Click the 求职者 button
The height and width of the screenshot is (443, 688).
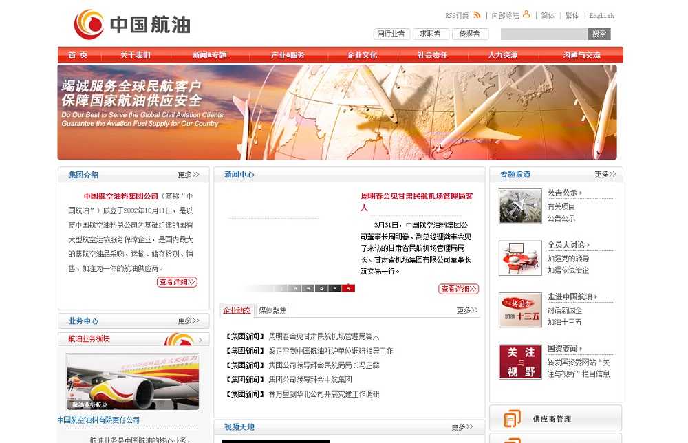pos(431,34)
